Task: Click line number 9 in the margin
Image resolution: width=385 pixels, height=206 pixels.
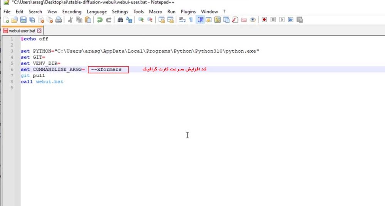Action: [x=12, y=88]
